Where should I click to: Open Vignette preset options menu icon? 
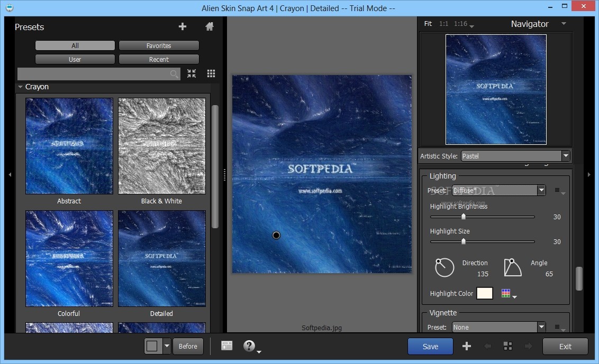coord(559,327)
